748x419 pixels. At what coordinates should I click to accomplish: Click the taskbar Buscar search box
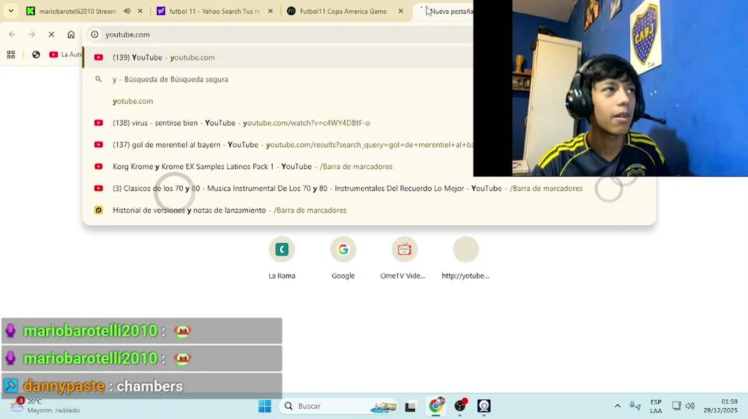pyautogui.click(x=339, y=406)
